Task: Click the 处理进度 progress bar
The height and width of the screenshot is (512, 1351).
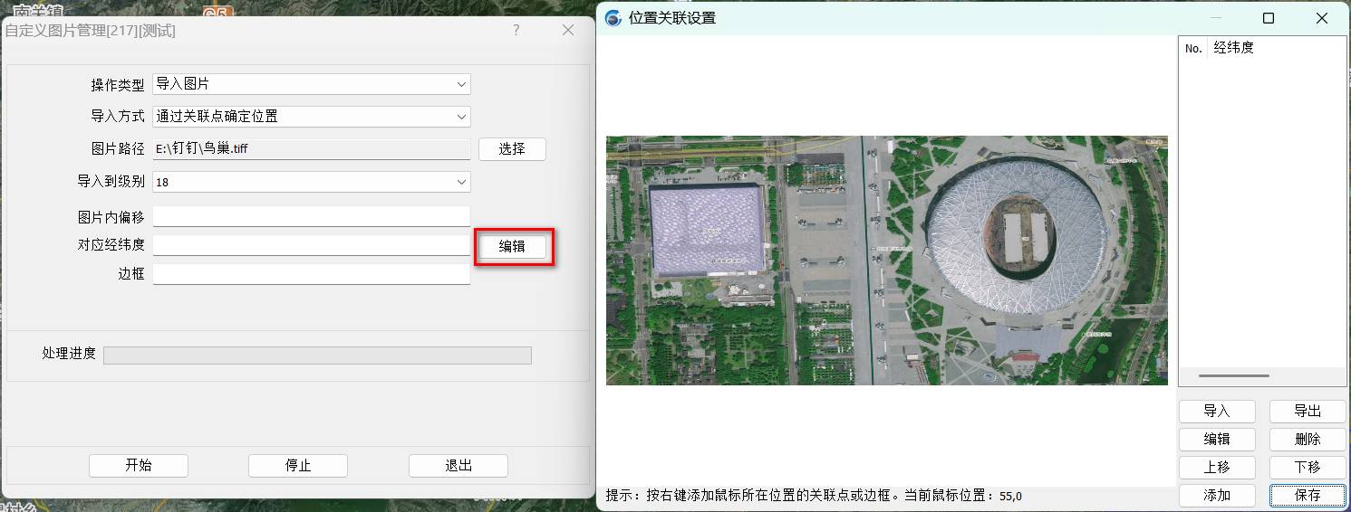Action: [317, 355]
